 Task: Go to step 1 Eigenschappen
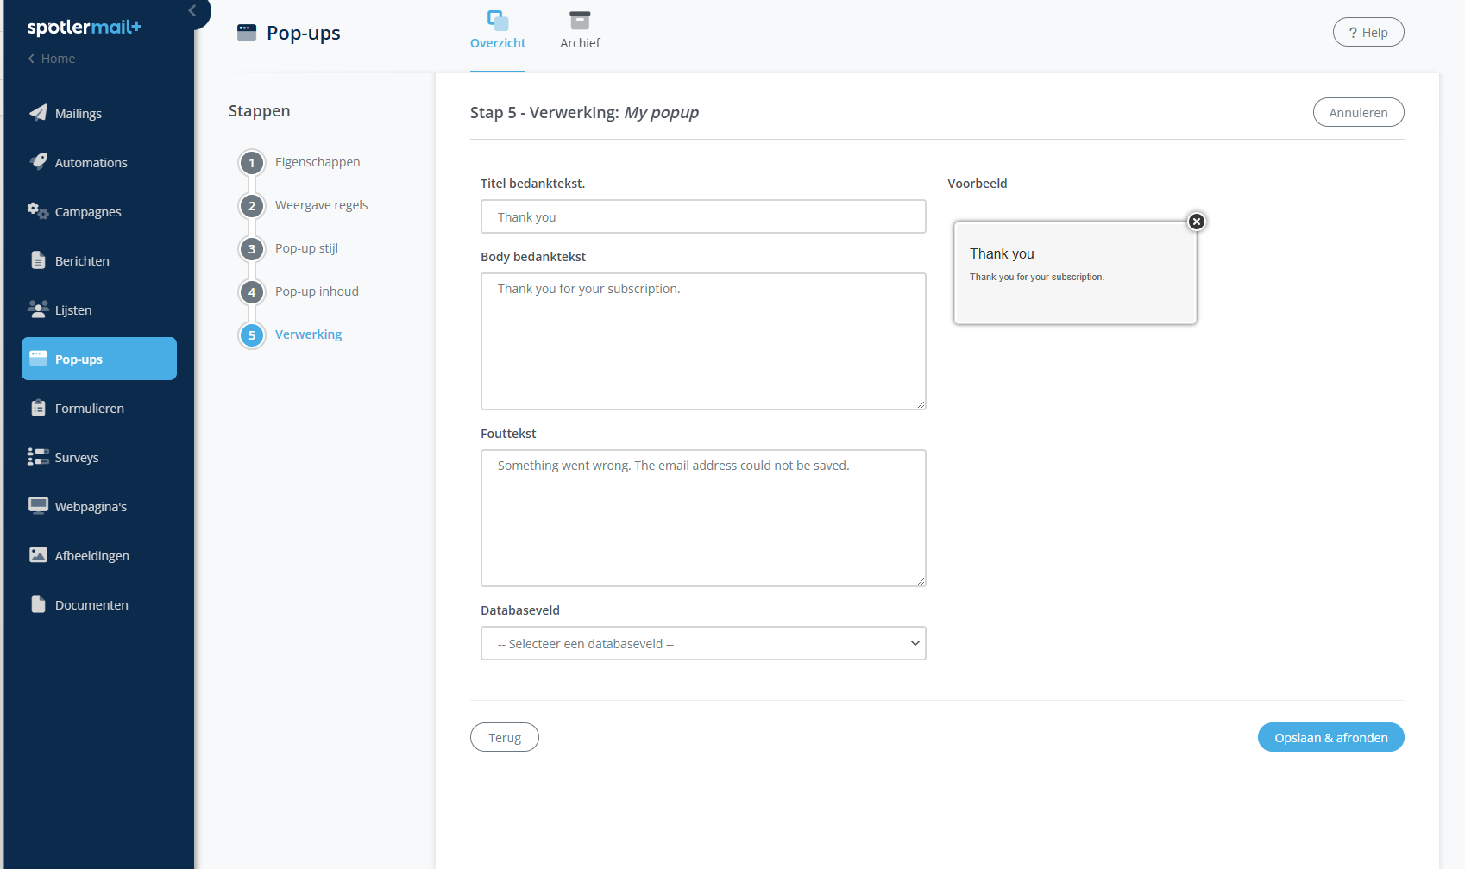[317, 162]
